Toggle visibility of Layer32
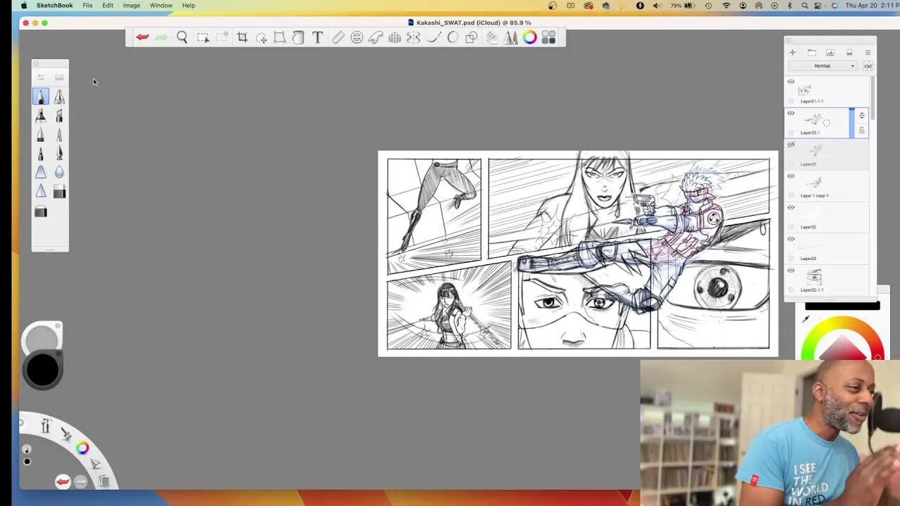The image size is (900, 506). point(791,207)
